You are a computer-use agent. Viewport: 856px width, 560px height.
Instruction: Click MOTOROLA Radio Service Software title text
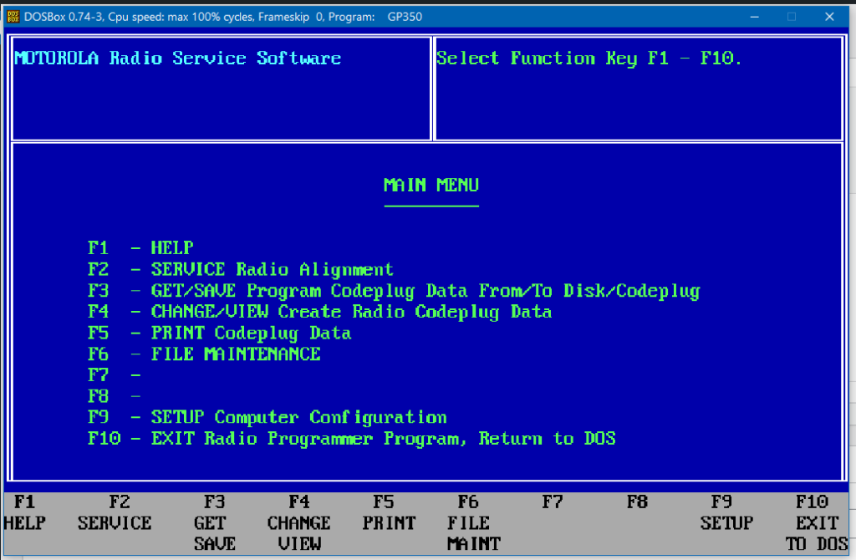[178, 58]
